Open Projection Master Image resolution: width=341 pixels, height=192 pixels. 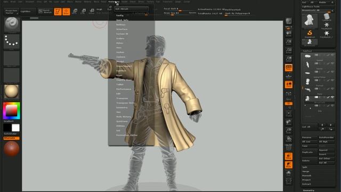(11, 12)
